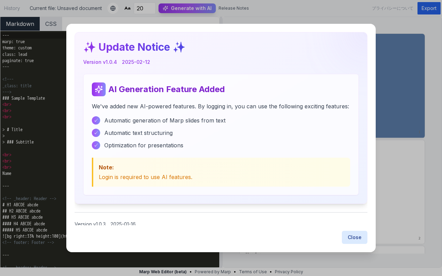Click the '> ### Subtitle' editor line
The height and width of the screenshot is (276, 442).
[18, 142]
